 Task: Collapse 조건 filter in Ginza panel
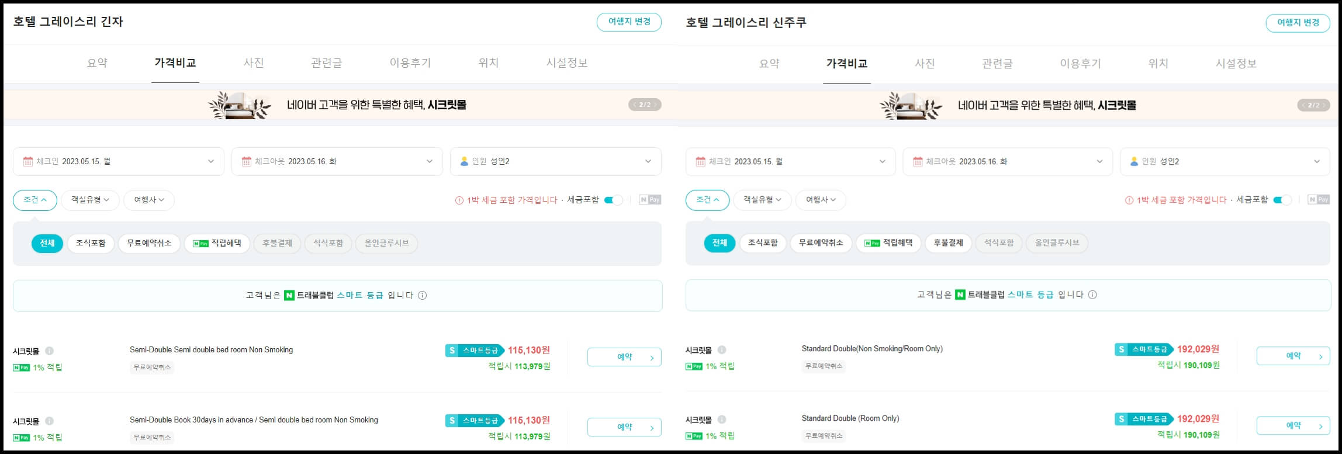tap(35, 200)
